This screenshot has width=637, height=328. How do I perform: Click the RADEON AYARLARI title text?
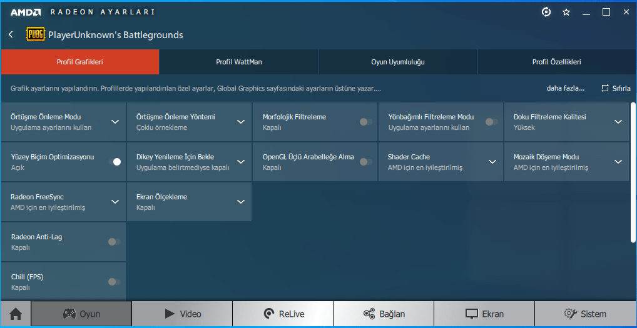(103, 12)
